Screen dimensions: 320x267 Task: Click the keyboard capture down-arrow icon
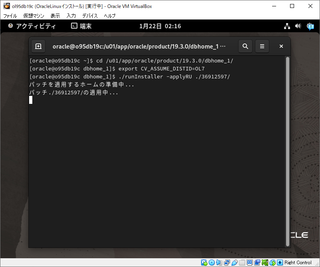click(280, 263)
